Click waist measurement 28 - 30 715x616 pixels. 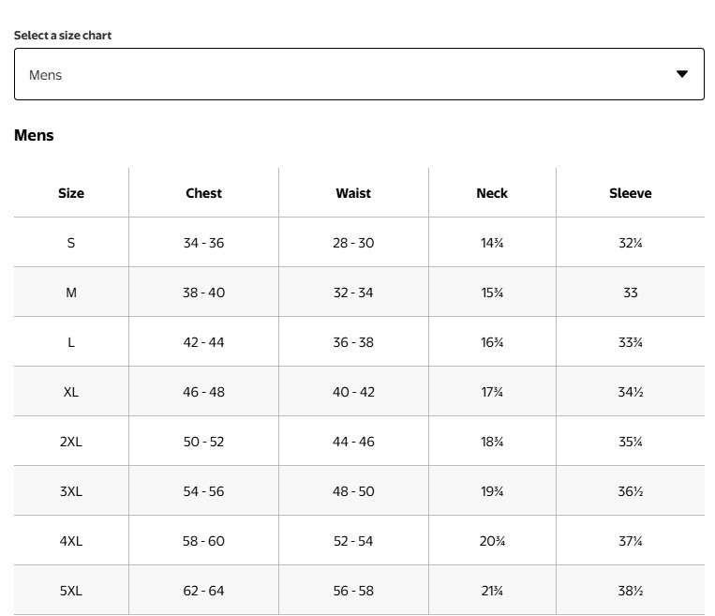tap(353, 243)
